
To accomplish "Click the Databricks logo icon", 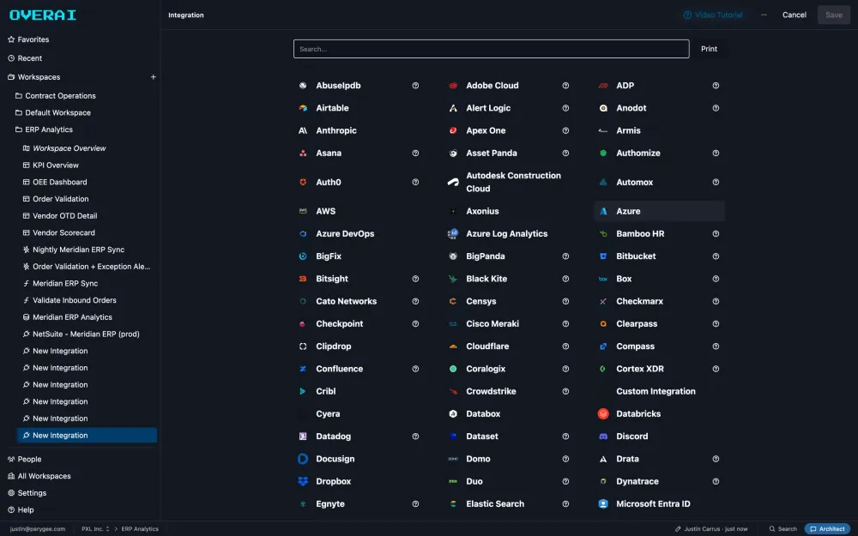I will [x=603, y=414].
